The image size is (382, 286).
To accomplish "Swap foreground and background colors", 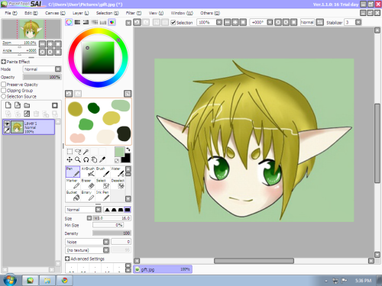I will [x=128, y=149].
